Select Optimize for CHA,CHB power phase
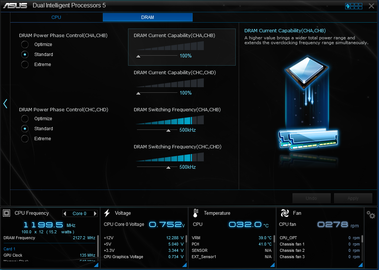379x270 pixels. point(25,45)
